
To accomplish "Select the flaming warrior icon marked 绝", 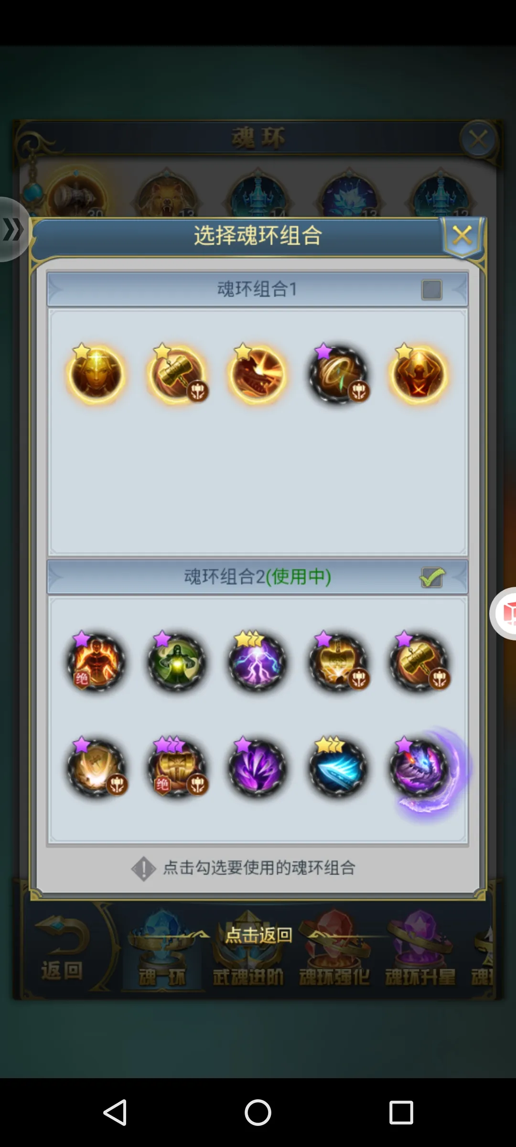I will (96, 661).
